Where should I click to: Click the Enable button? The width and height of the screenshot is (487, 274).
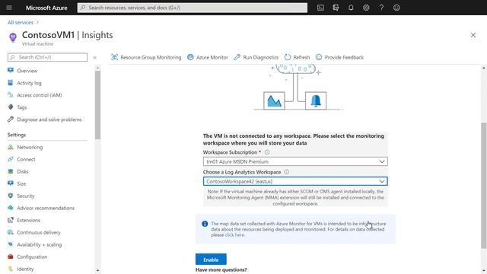point(211,260)
